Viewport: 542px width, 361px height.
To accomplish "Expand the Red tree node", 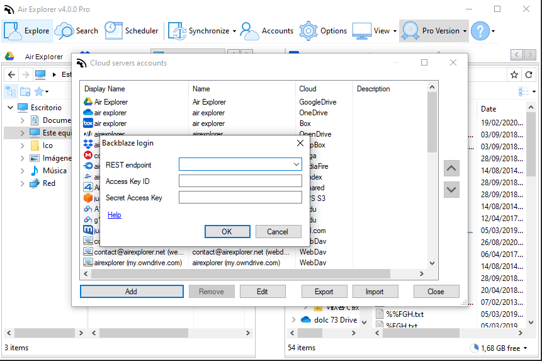I will 23,183.
